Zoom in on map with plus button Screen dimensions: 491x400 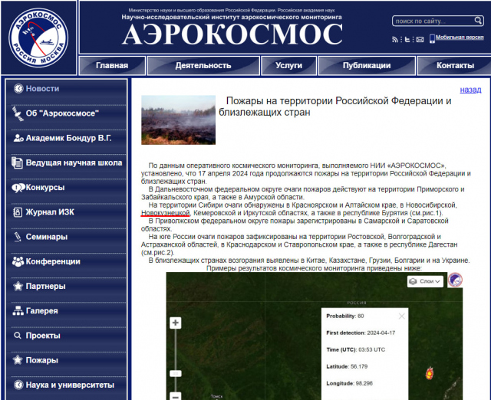pos(176,323)
